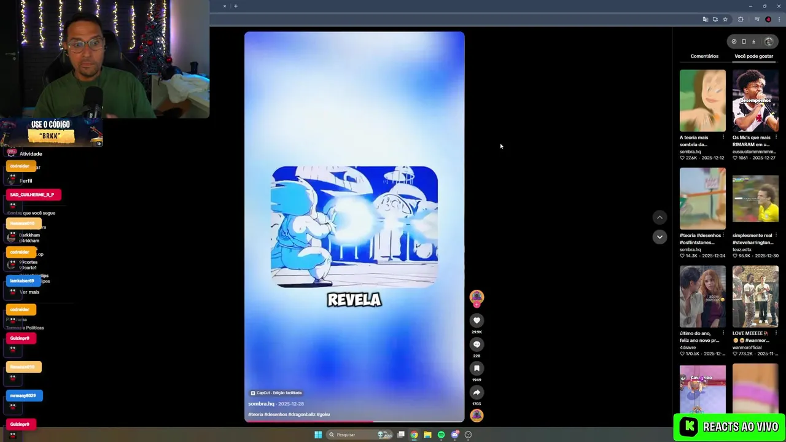Screen dimensions: 786x442
Task: Open Spotify from the taskbar
Action: pos(441,435)
